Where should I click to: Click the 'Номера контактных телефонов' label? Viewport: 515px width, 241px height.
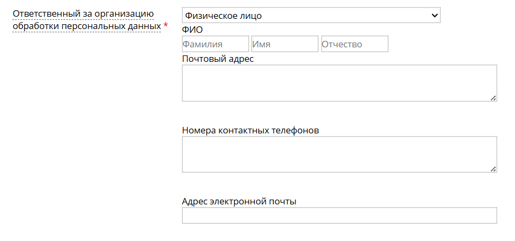(251, 130)
